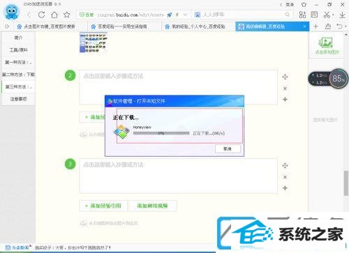Click the move handle icon beside step 2
349x253 pixels.
[285, 77]
